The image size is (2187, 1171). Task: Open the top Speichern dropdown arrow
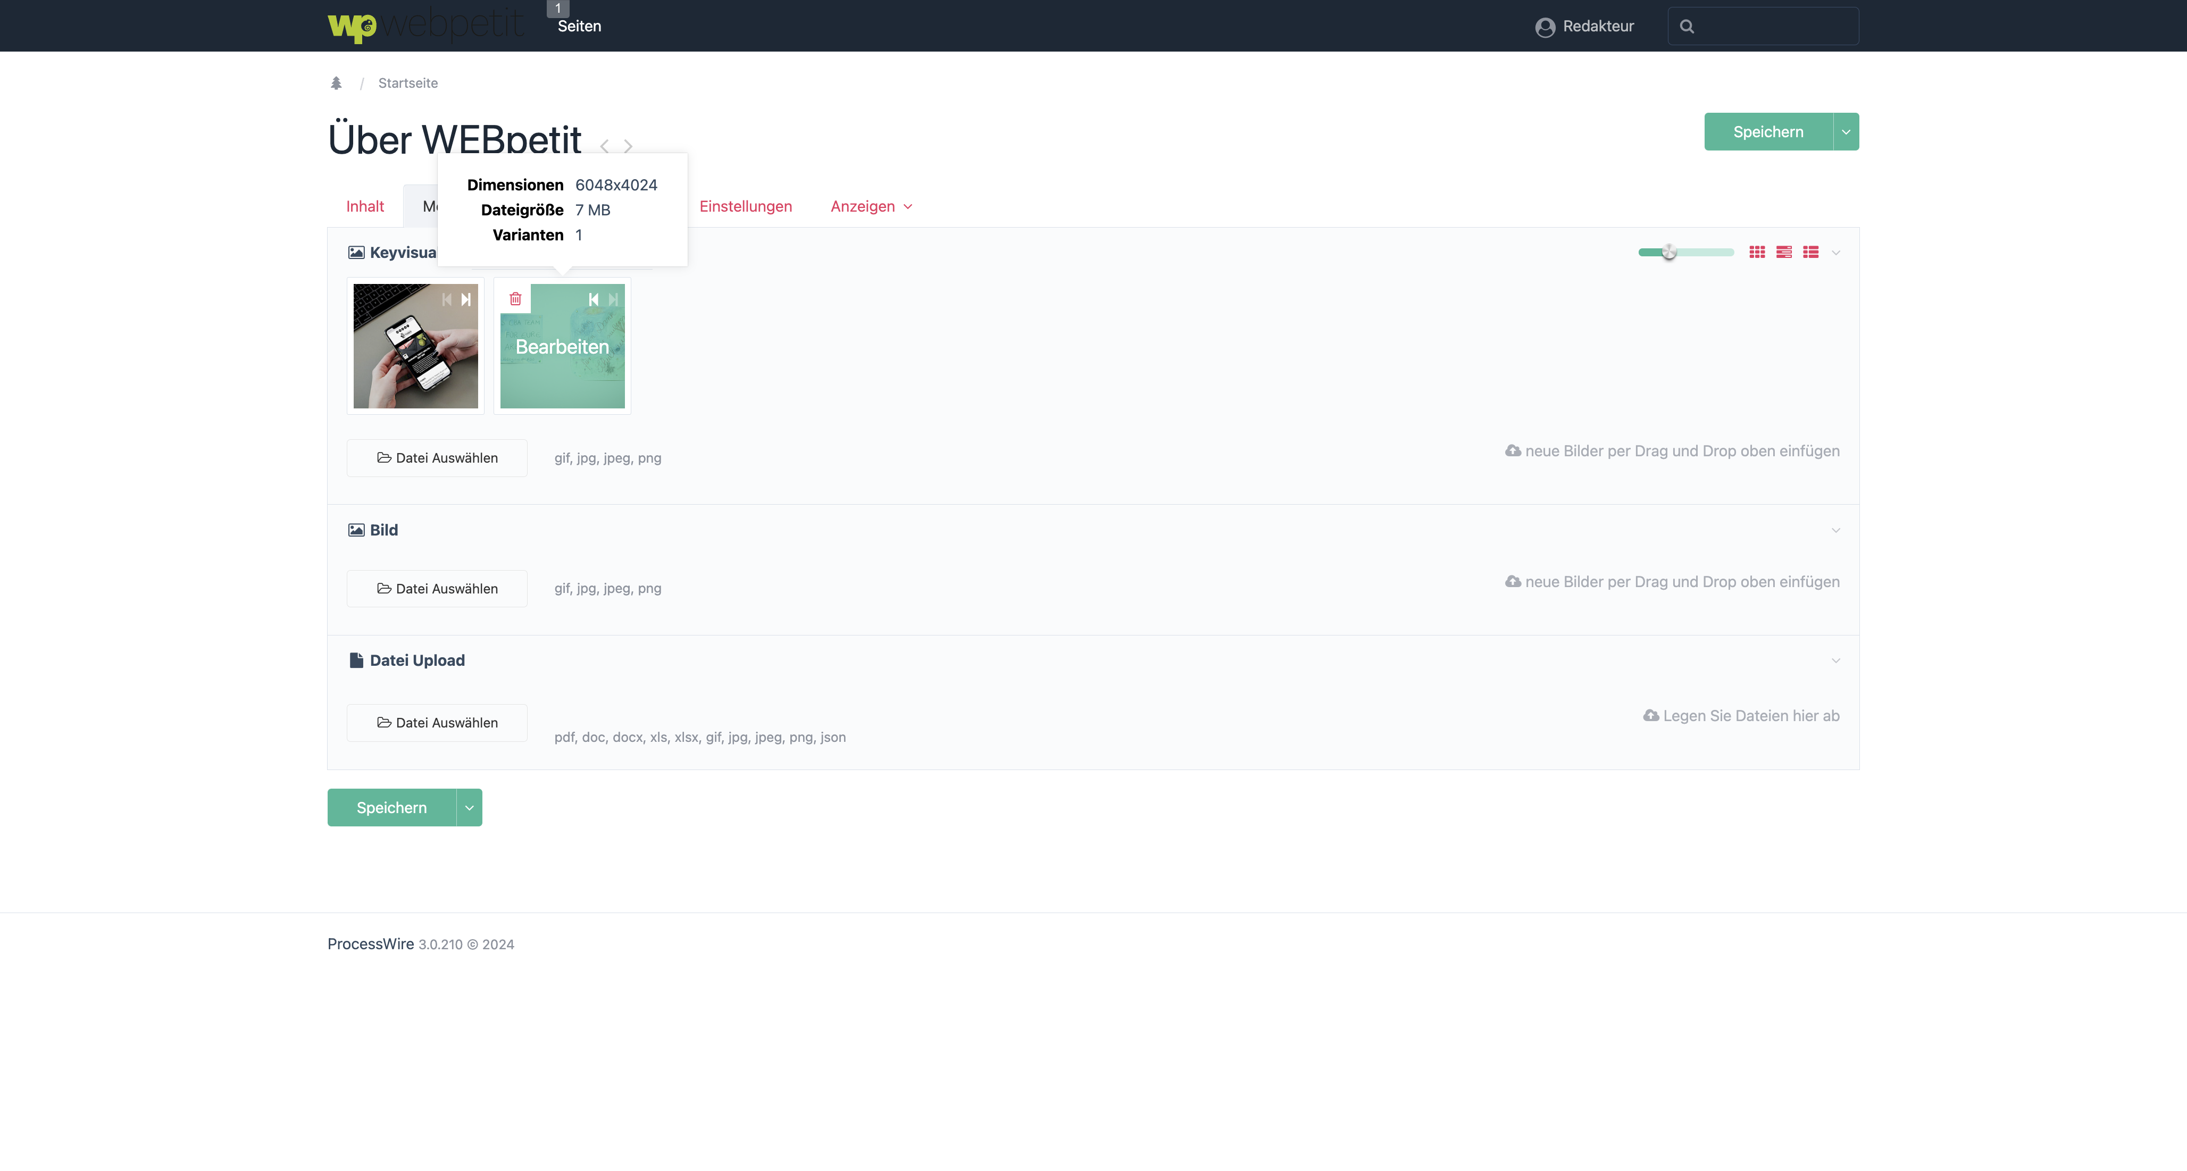1846,132
